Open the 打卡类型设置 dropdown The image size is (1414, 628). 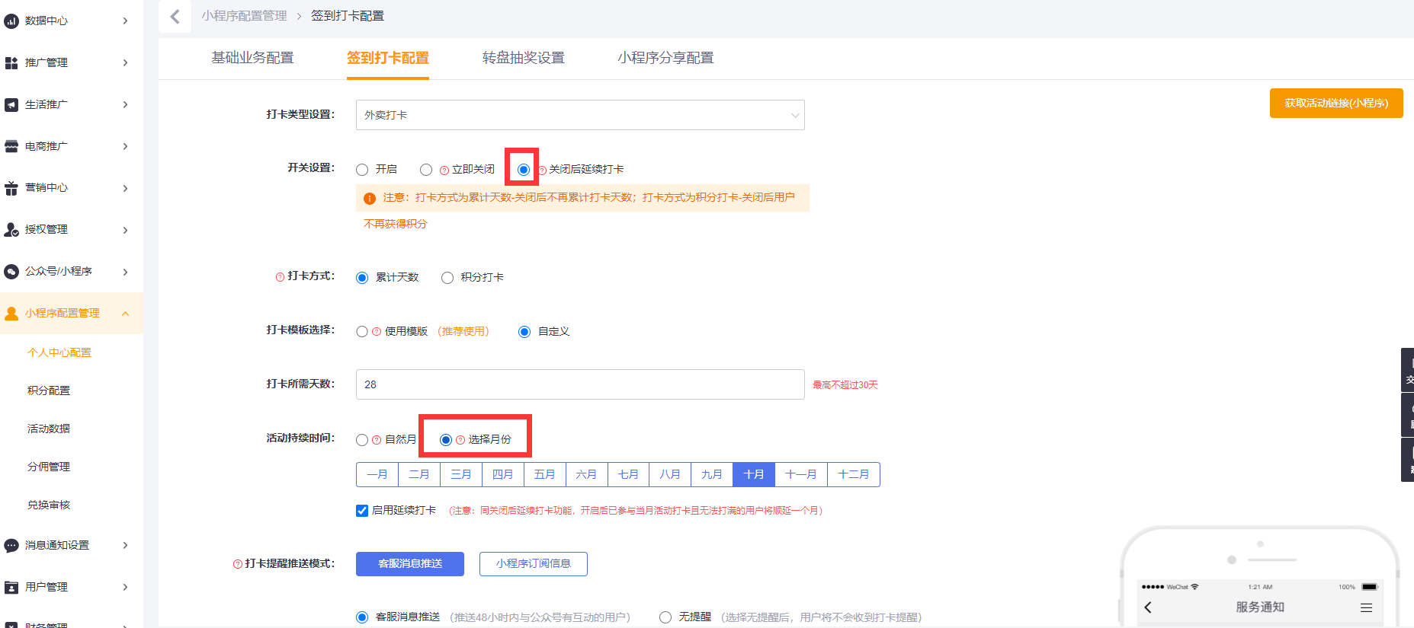click(x=579, y=115)
